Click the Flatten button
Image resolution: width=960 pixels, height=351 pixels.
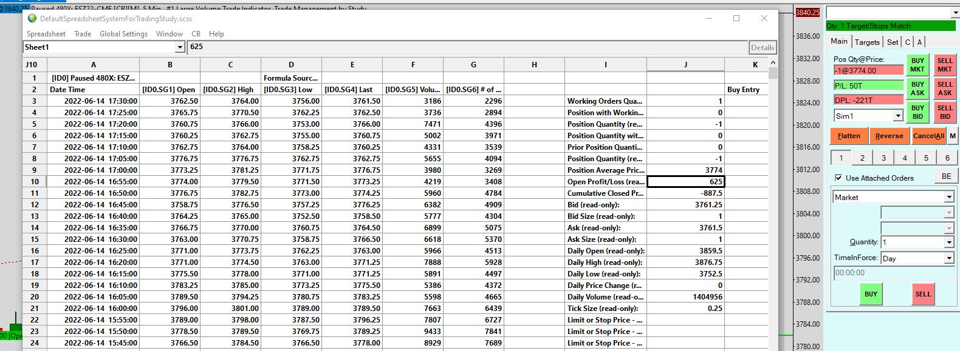(x=849, y=136)
